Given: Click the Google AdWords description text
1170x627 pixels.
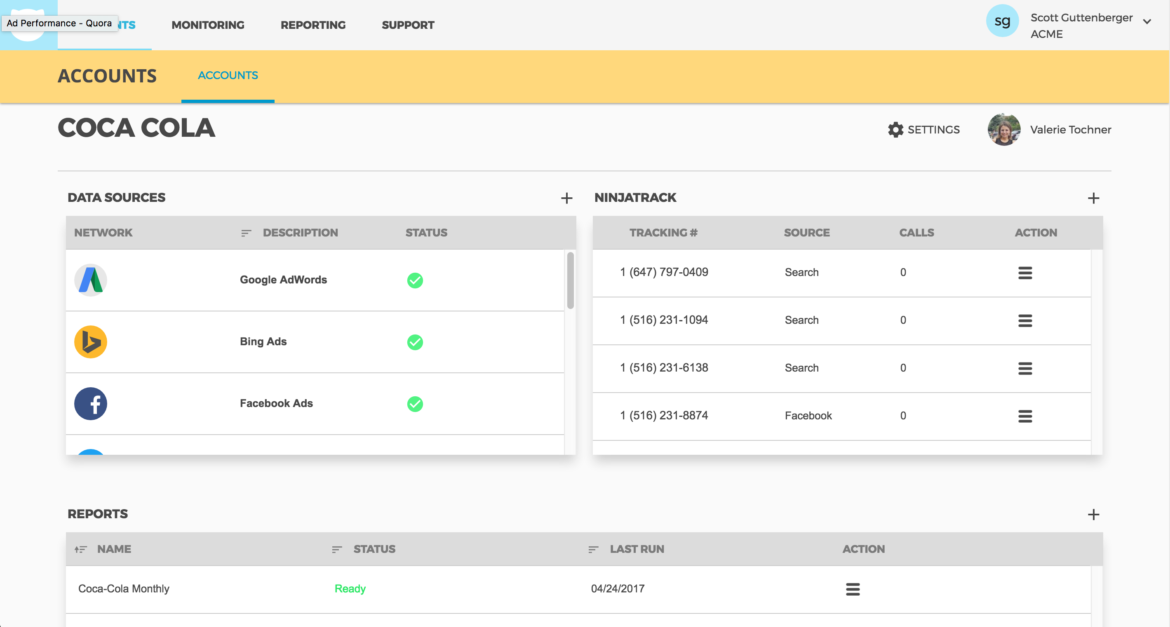Looking at the screenshot, I should [283, 280].
